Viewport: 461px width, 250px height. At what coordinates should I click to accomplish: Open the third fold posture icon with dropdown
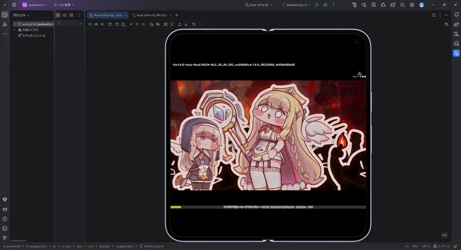pyautogui.click(x=123, y=24)
